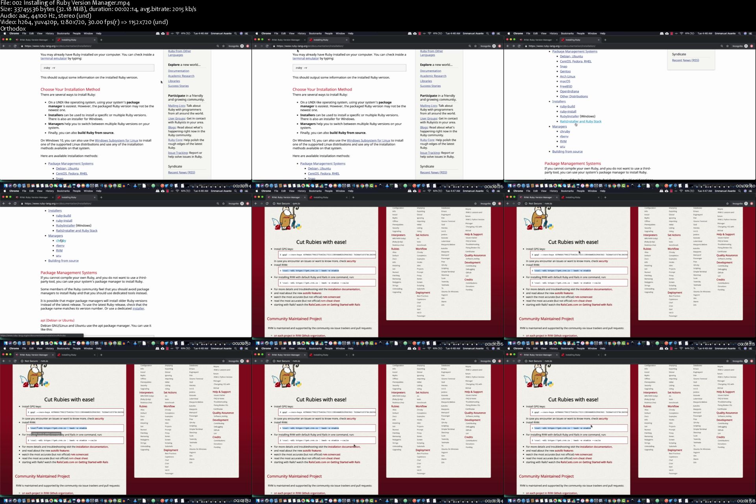Open the Bookmarks menu in the 00:00:40 frame
Image resolution: width=756 pixels, height=504 pixels.
coord(567,33)
